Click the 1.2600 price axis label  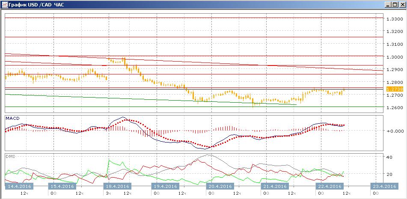pyautogui.click(x=394, y=108)
